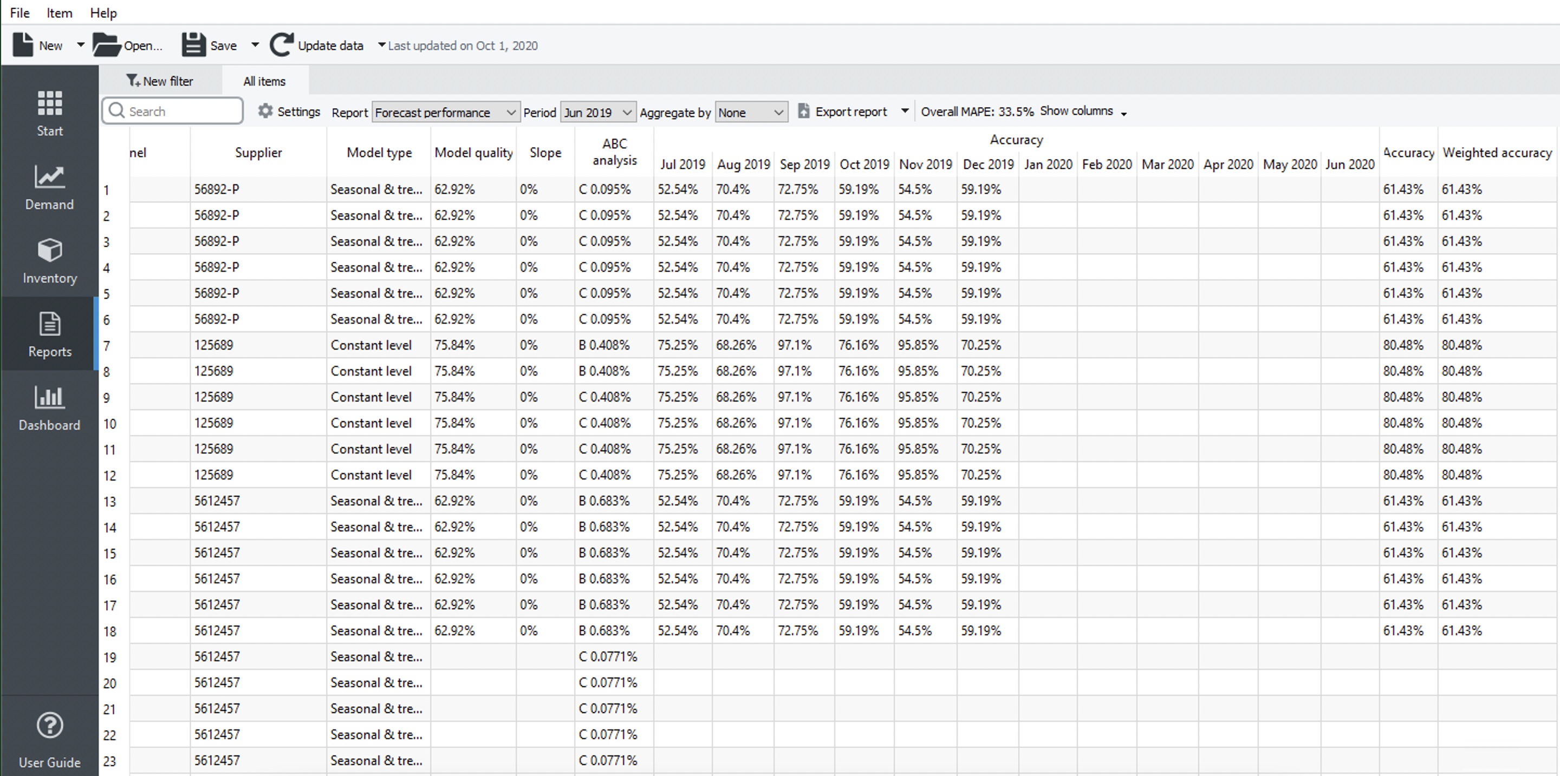Open the Start section in sidebar
Viewport: 1560px width, 776px height.
pyautogui.click(x=49, y=113)
